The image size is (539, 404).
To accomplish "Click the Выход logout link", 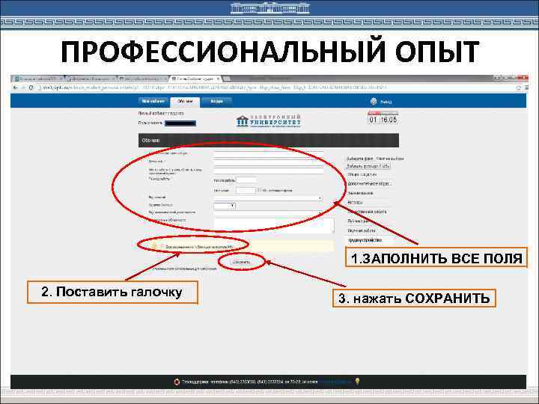I will click(386, 102).
